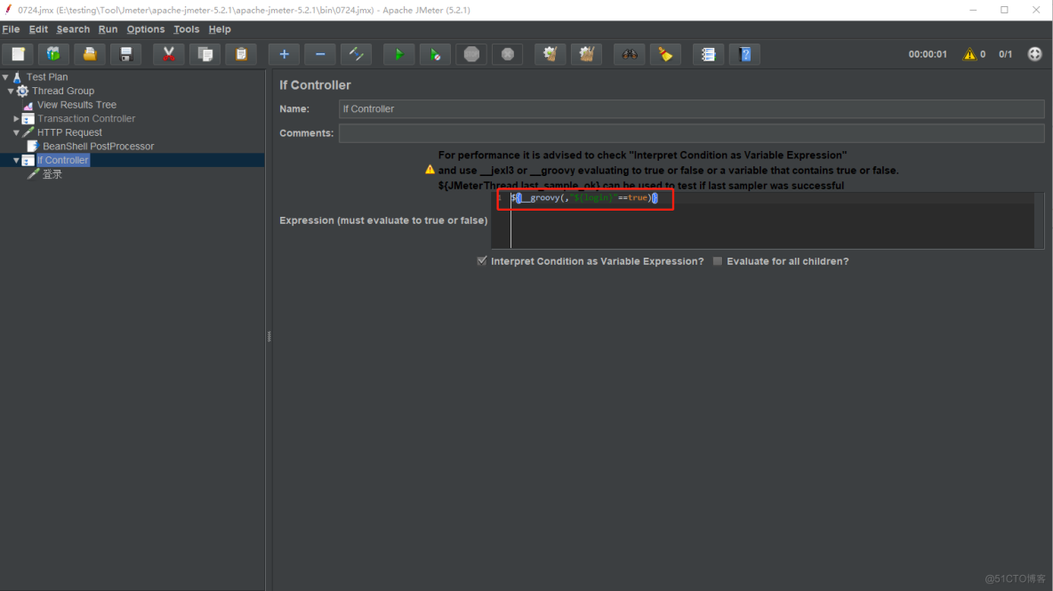Click the Add plus toolbar icon
The height and width of the screenshot is (591, 1053).
pyautogui.click(x=284, y=54)
